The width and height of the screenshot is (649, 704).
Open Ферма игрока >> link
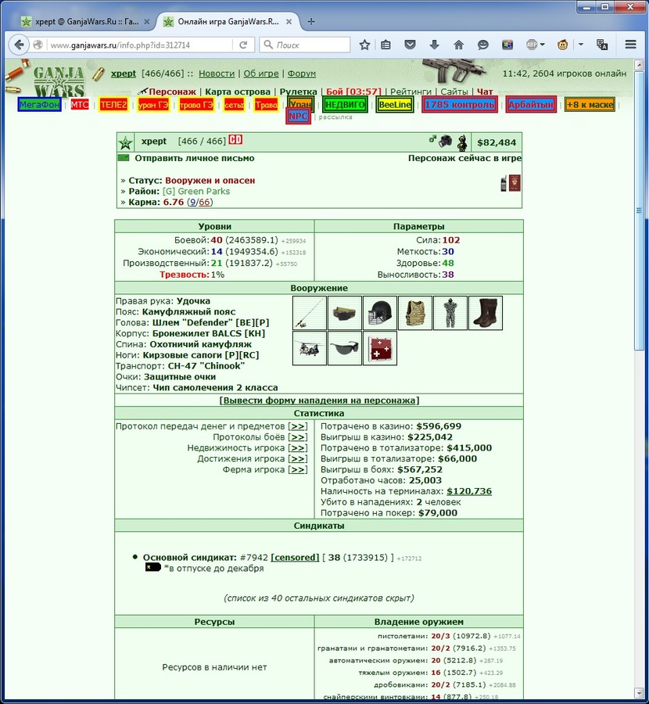point(298,469)
